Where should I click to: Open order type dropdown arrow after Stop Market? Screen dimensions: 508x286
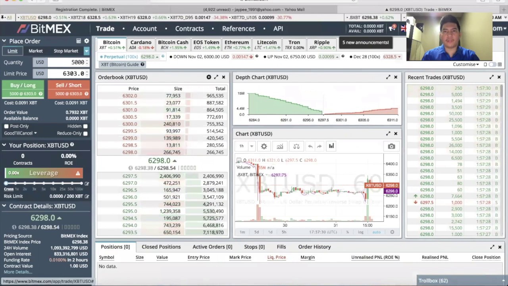pos(86,51)
